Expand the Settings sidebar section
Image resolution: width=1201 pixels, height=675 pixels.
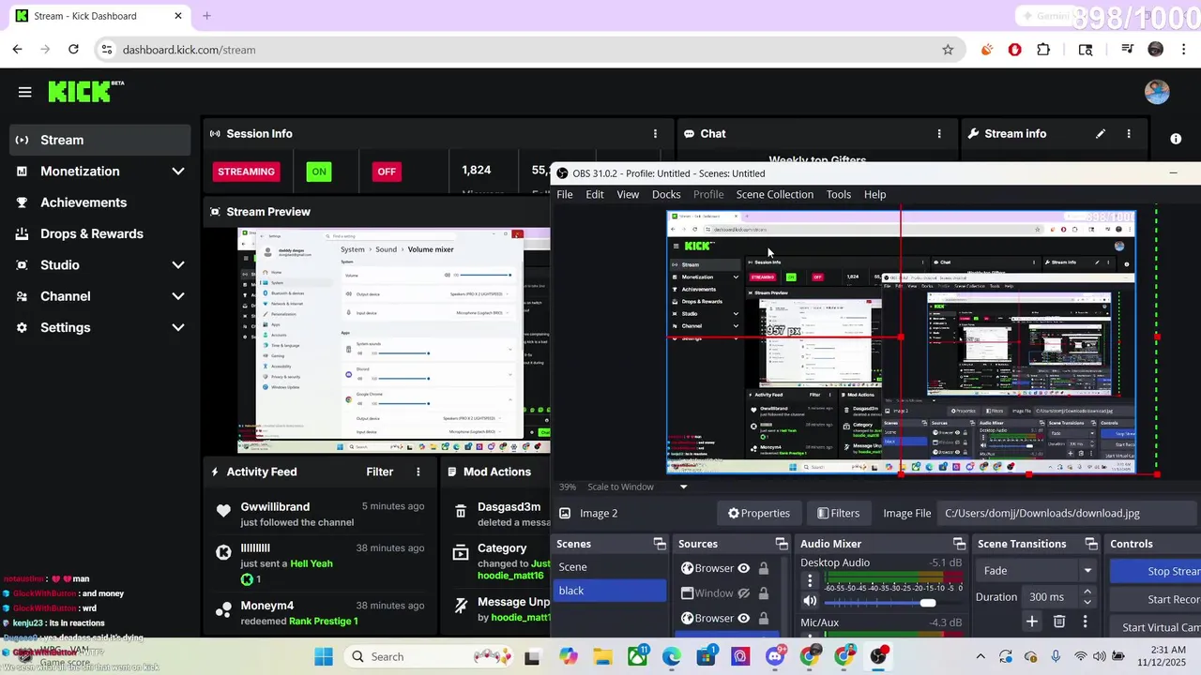pos(178,327)
